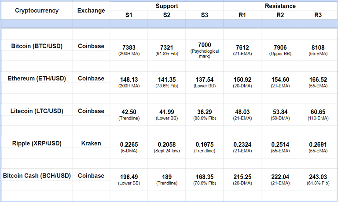Click the 0.2058 Sept 24 low cell
The height and width of the screenshot is (202, 338).
click(166, 145)
